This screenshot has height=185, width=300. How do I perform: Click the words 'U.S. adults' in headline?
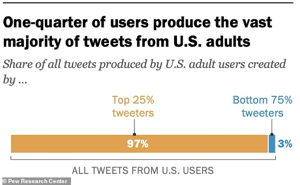212,42
